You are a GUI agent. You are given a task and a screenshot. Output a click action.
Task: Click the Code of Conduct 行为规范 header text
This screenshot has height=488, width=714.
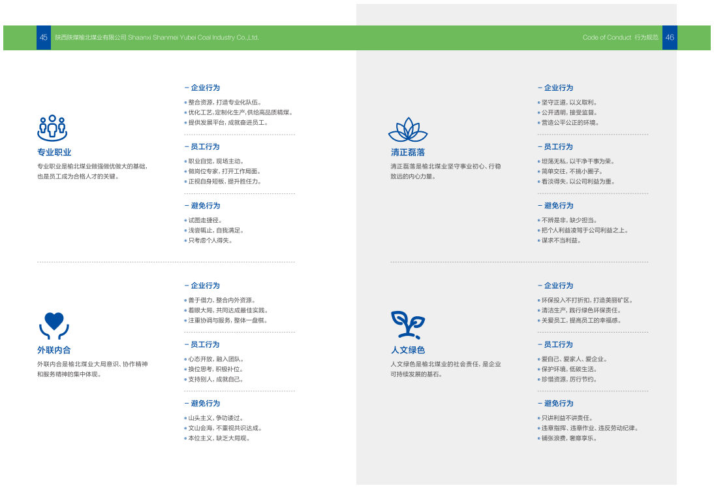tap(620, 38)
